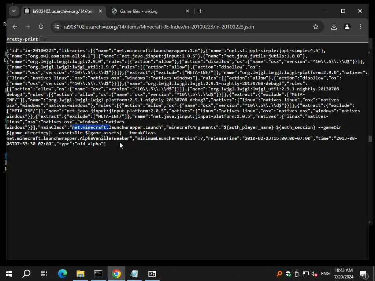This screenshot has height=281, width=375.
Task: Open network status tray icon
Action: point(306,274)
